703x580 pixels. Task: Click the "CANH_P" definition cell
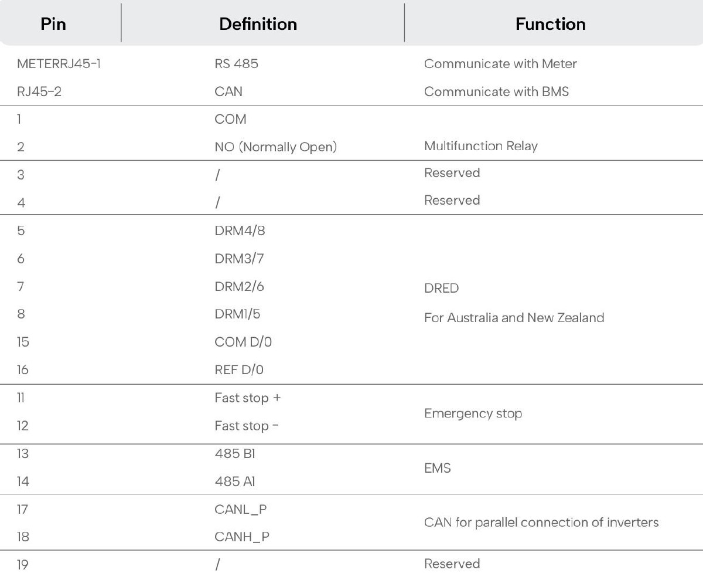click(x=243, y=537)
